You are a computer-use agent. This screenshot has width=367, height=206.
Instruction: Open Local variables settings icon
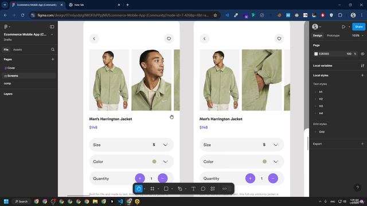[362, 66]
